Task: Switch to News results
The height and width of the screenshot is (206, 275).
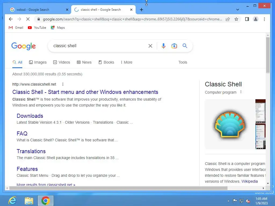Action: pyautogui.click(x=84, y=62)
